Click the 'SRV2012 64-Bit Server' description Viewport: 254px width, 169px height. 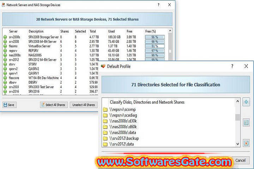click(42, 60)
